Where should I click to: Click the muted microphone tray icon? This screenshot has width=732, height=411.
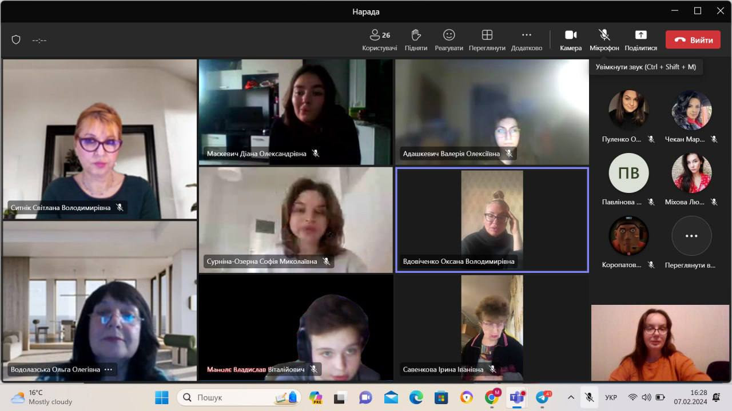pos(588,397)
